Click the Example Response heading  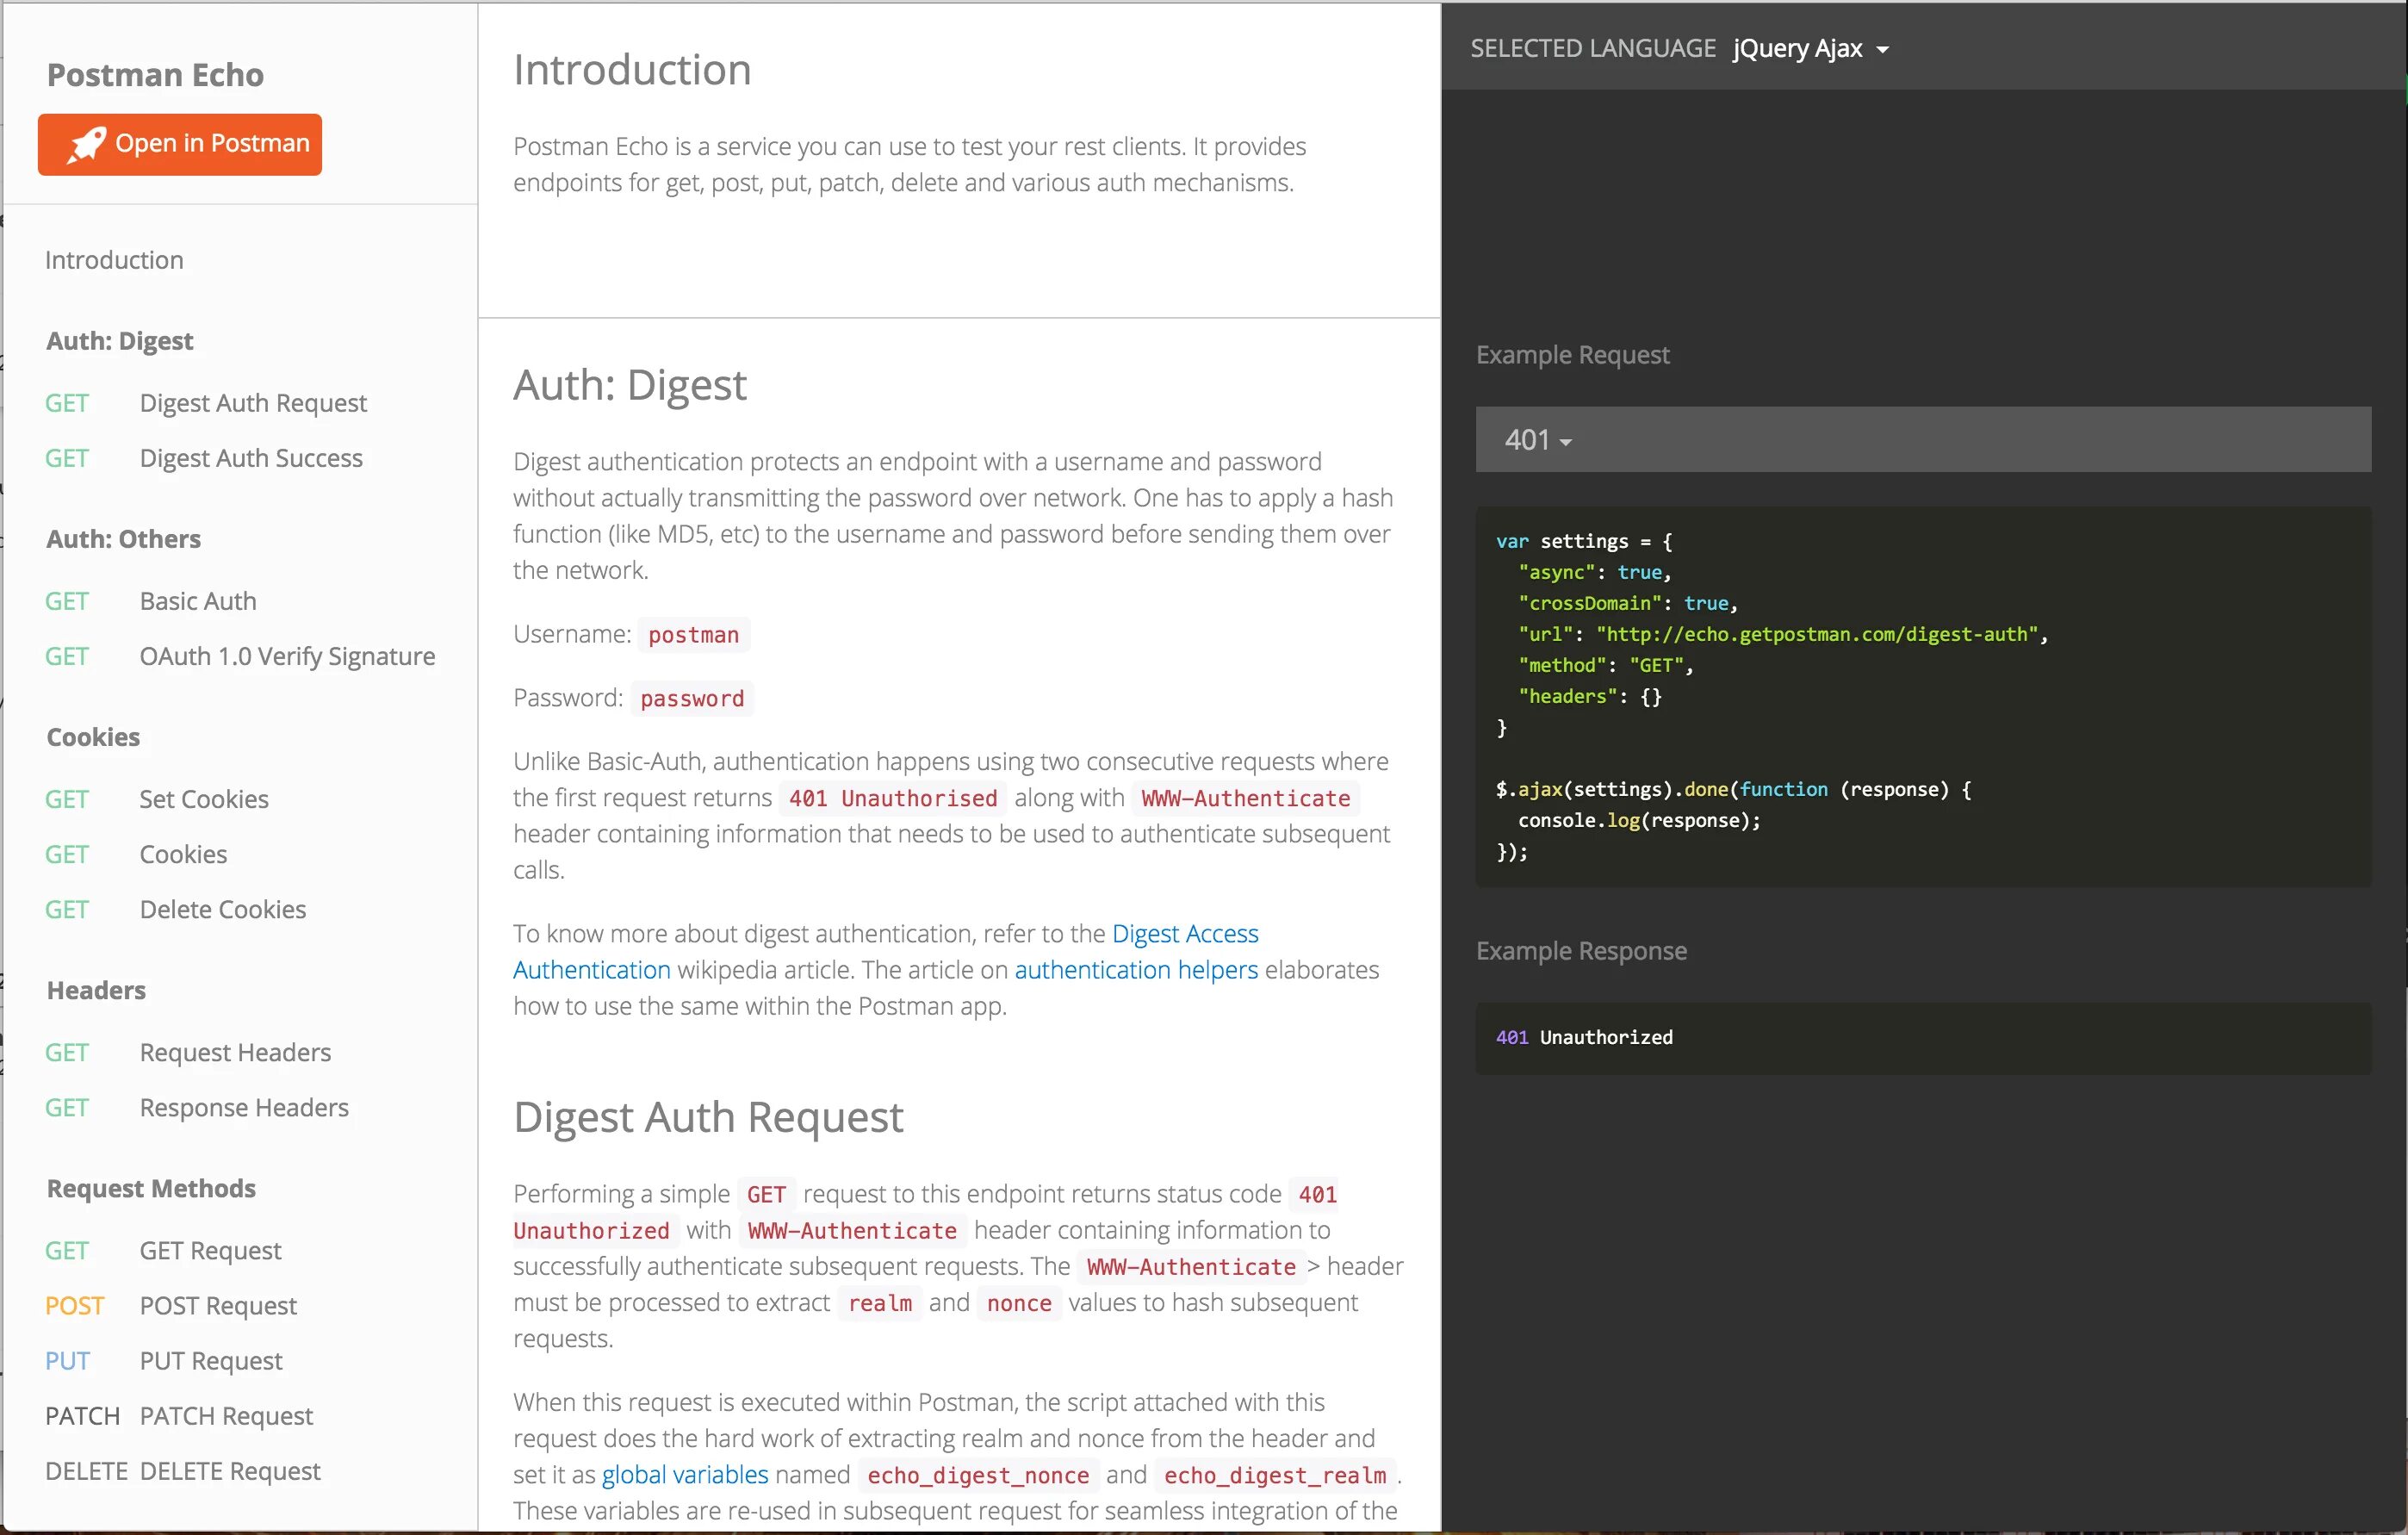coord(1581,951)
